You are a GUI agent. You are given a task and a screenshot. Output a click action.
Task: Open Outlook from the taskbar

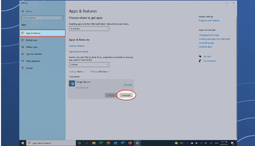(x=115, y=143)
